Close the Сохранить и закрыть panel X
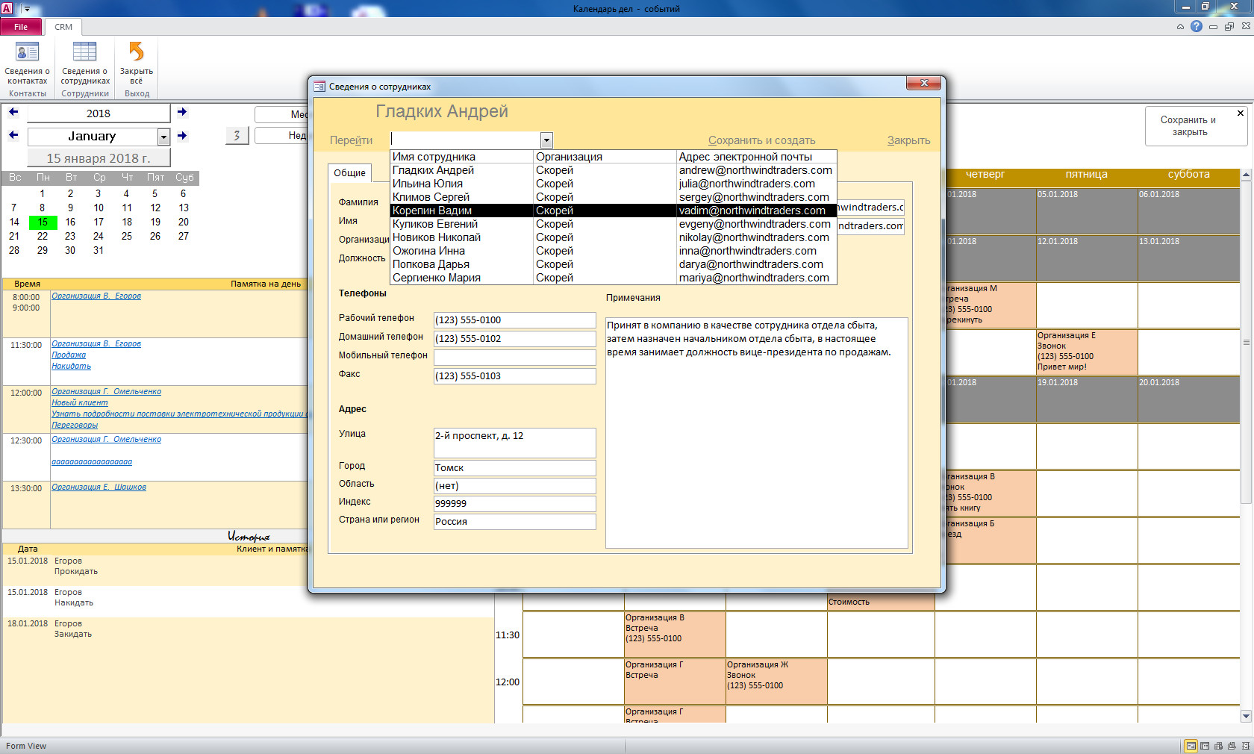 click(1241, 113)
